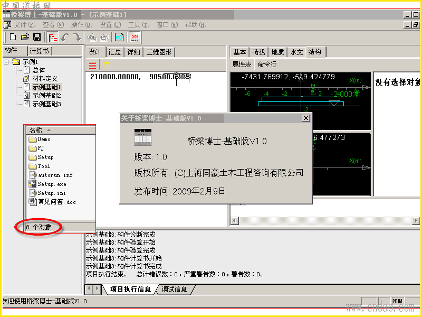Select the 设计 tab
This screenshot has height=317, width=422.
coord(95,51)
